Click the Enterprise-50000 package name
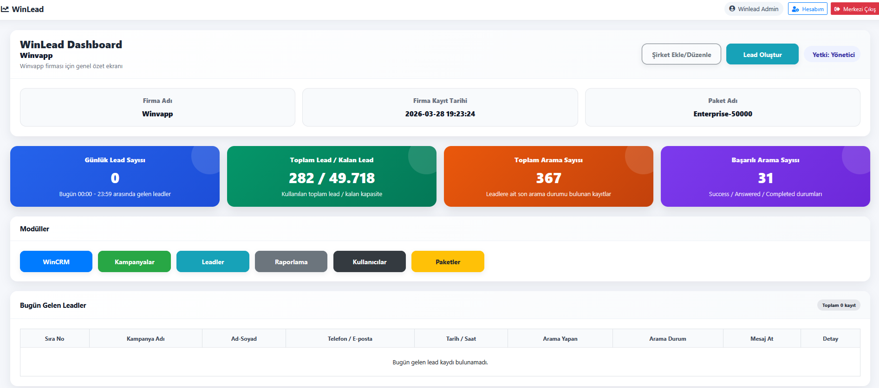The height and width of the screenshot is (388, 879). 723,114
